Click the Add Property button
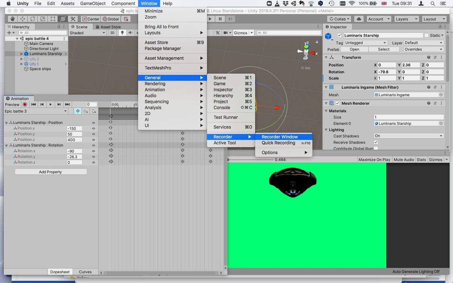 pyautogui.click(x=51, y=172)
